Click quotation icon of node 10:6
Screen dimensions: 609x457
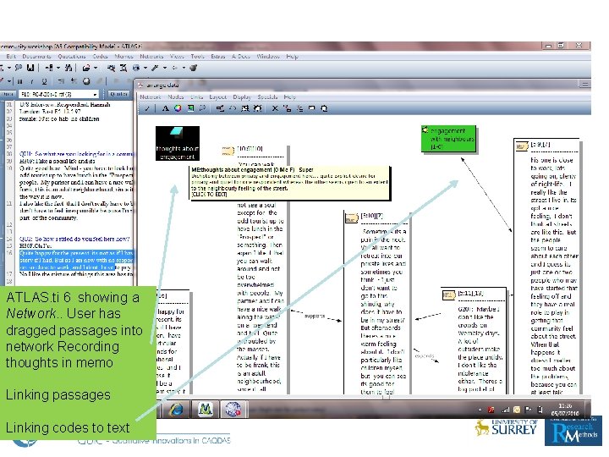click(x=228, y=150)
